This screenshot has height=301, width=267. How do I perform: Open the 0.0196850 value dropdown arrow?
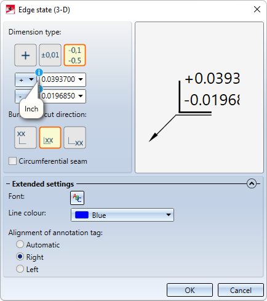tap(81, 96)
